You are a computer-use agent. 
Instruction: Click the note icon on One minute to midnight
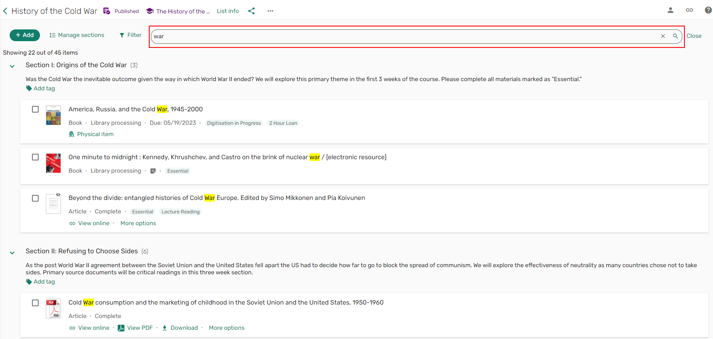click(153, 171)
